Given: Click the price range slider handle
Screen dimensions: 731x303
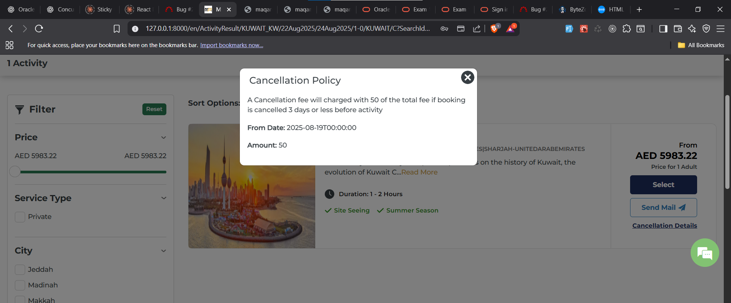Looking at the screenshot, I should 15,172.
